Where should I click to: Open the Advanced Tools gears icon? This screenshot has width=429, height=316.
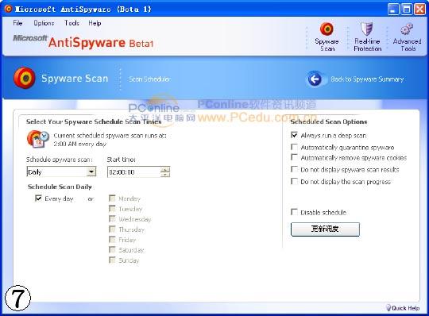pyautogui.click(x=407, y=29)
